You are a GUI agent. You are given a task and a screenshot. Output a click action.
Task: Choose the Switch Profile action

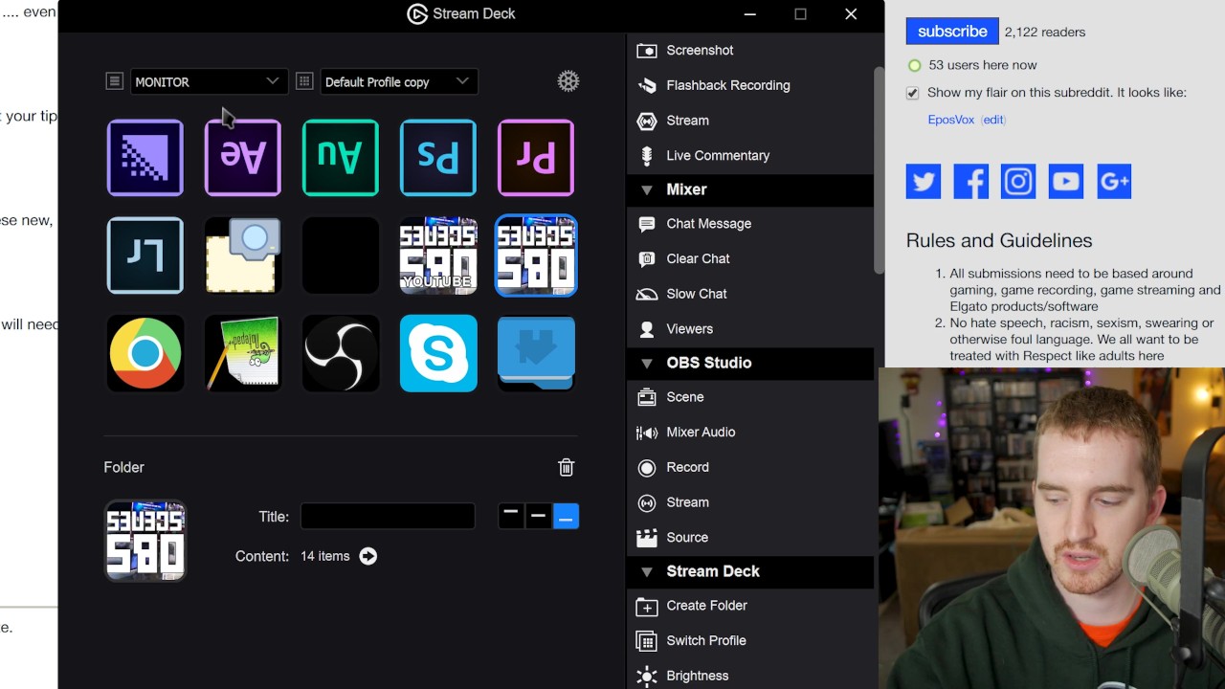point(705,641)
